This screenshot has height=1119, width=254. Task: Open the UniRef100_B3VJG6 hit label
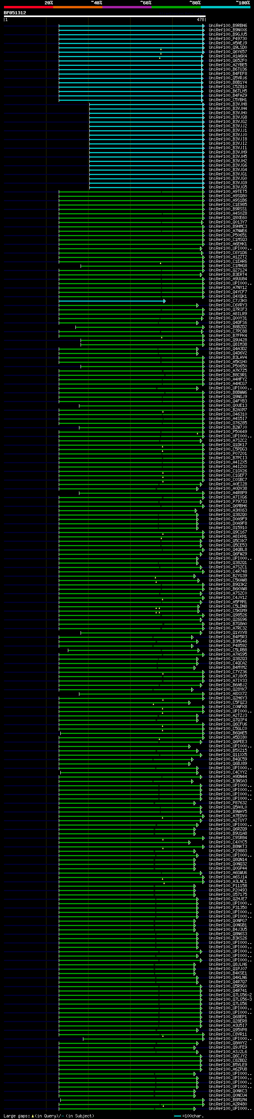(228, 165)
